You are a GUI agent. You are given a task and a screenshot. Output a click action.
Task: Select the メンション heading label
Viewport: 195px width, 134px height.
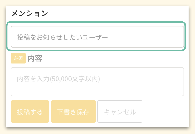(30, 13)
